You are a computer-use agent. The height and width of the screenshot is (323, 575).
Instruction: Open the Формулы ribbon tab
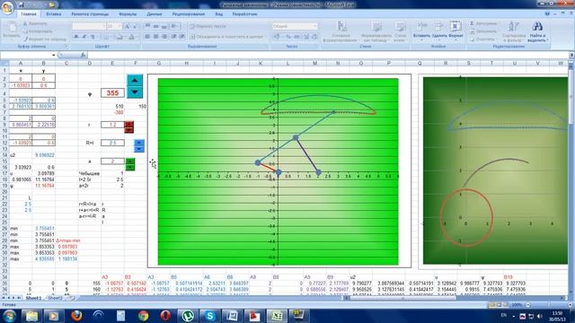pyautogui.click(x=128, y=14)
